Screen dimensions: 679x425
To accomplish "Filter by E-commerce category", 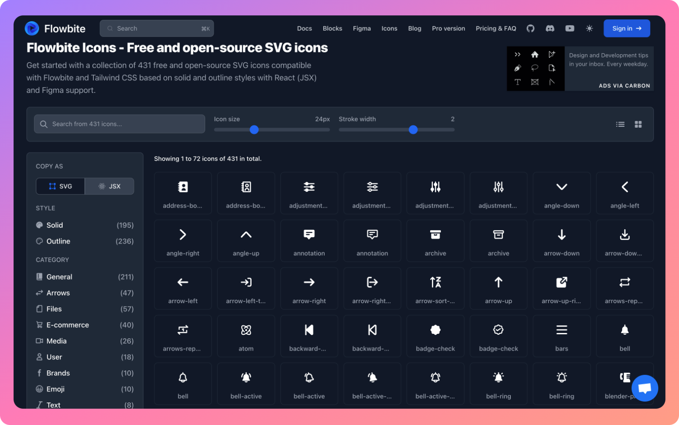I will pos(85,325).
